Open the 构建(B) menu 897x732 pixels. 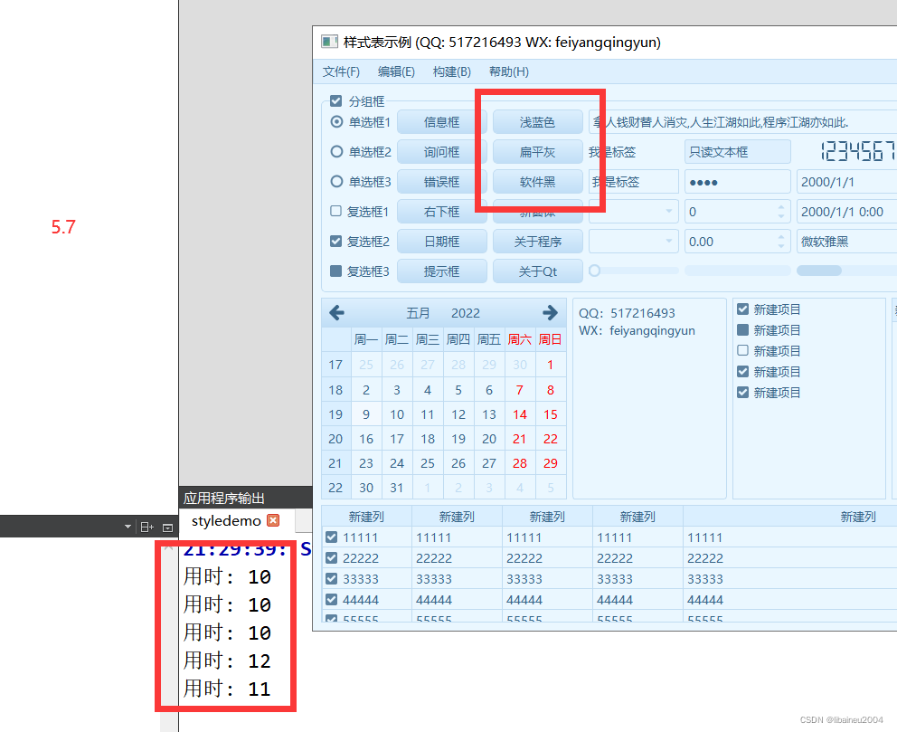tap(452, 71)
